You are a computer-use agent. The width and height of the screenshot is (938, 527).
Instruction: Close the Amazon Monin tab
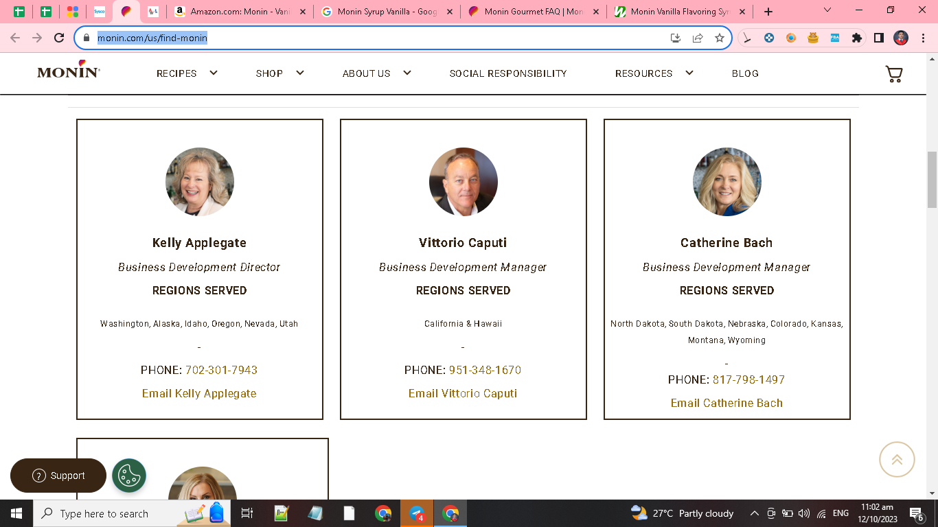point(303,12)
